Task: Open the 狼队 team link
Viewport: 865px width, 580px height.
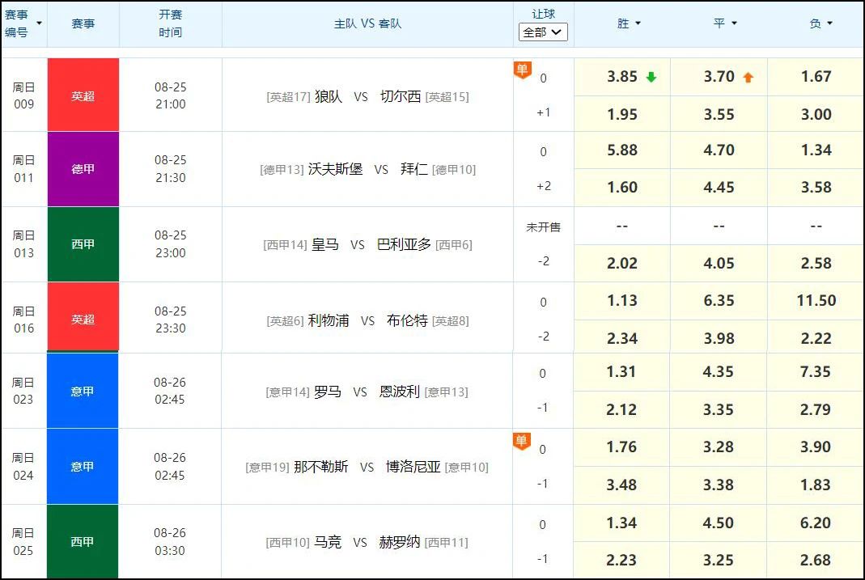Action: [329, 96]
